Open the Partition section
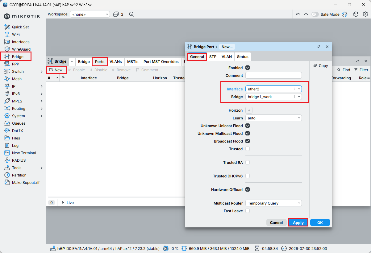 tap(19, 175)
